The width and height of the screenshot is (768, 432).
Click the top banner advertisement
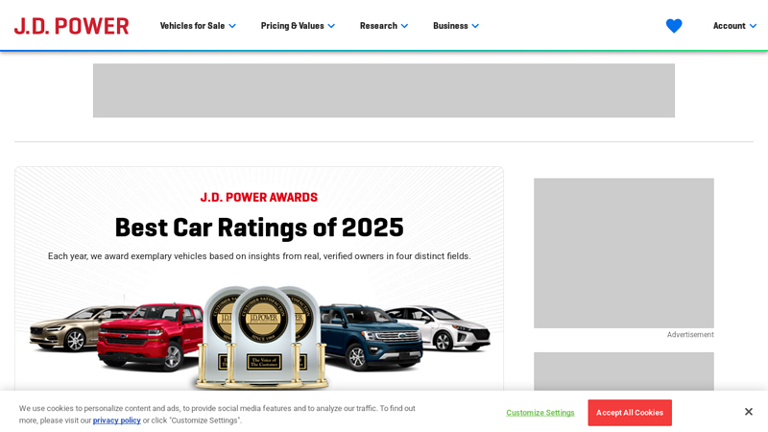[384, 90]
